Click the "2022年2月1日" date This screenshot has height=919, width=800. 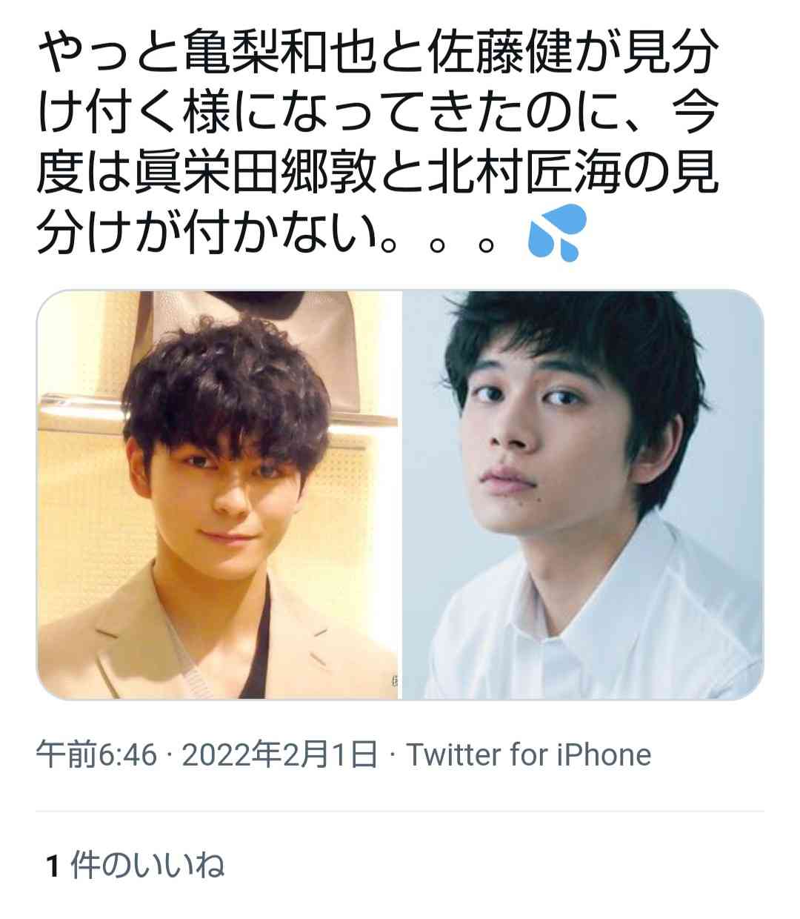click(279, 755)
